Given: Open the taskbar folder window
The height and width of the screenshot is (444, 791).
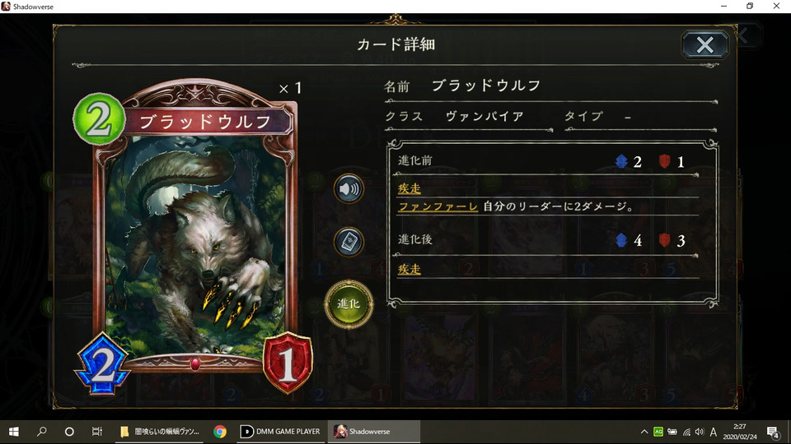Looking at the screenshot, I should tap(160, 432).
